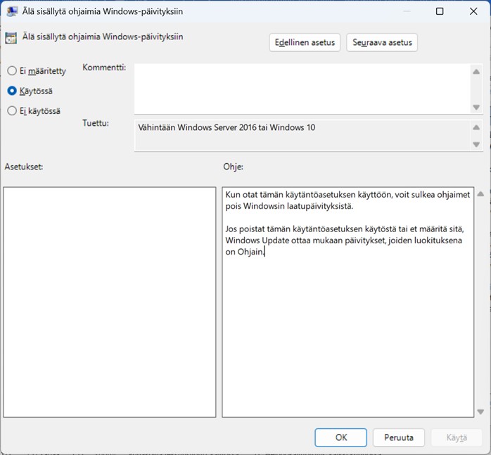Image resolution: width=491 pixels, height=455 pixels.
Task: Close the policy dialog window
Action: click(473, 11)
